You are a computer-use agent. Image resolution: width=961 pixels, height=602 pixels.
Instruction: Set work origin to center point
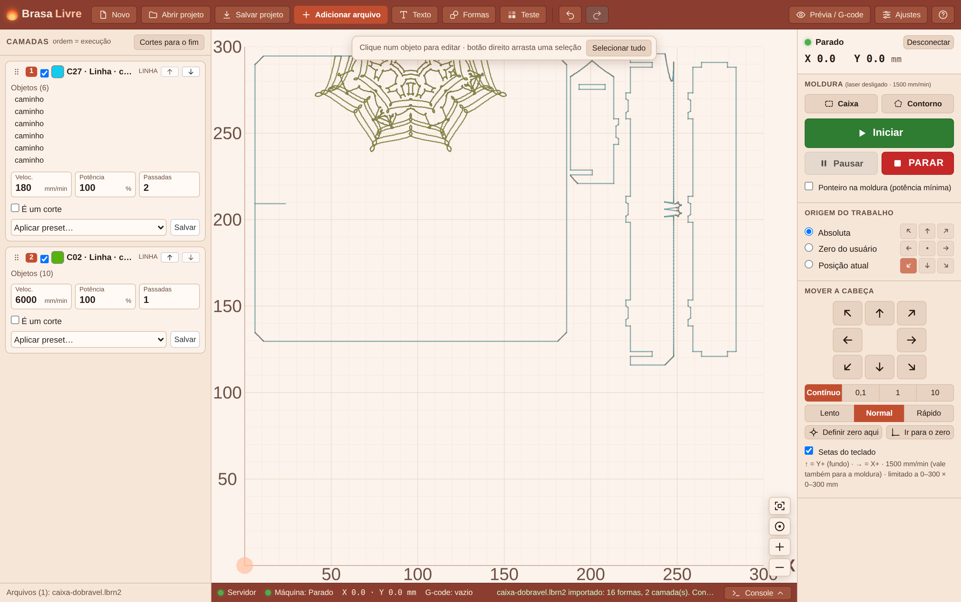click(927, 248)
